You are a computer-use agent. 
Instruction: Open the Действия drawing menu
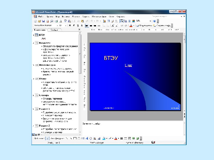pyautogui.click(x=39, y=138)
